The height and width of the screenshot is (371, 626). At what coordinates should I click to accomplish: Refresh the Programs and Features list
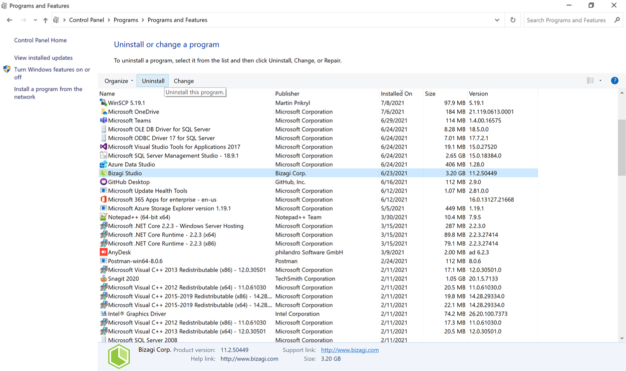pos(513,20)
